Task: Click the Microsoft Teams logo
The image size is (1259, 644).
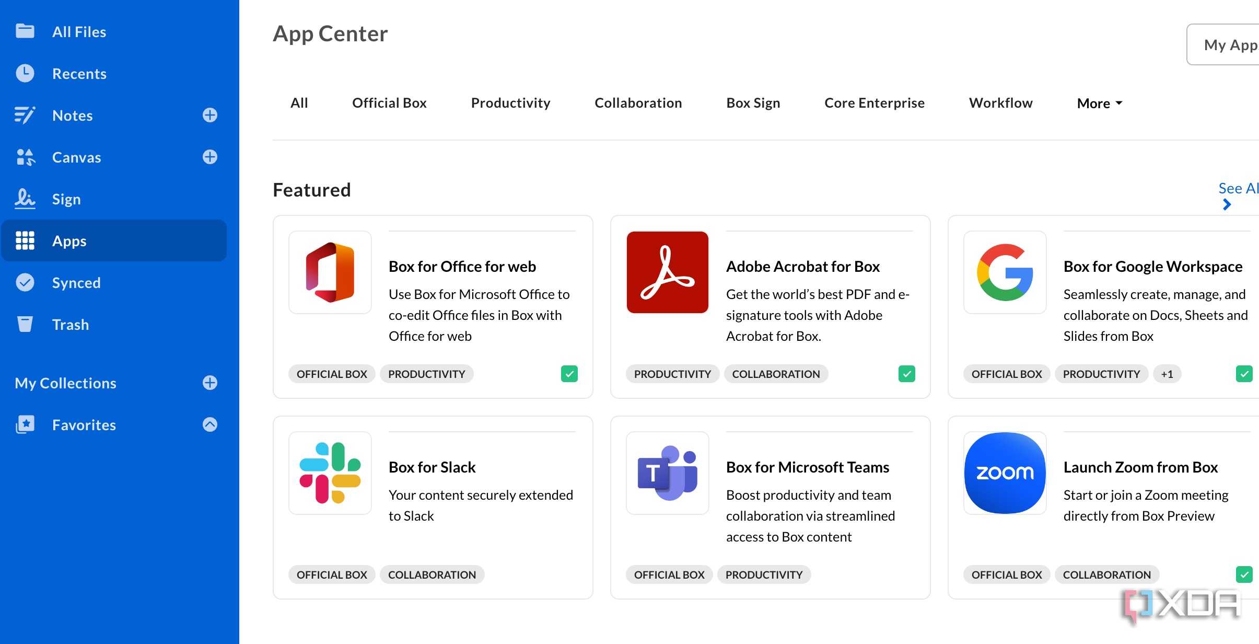Action: click(668, 473)
